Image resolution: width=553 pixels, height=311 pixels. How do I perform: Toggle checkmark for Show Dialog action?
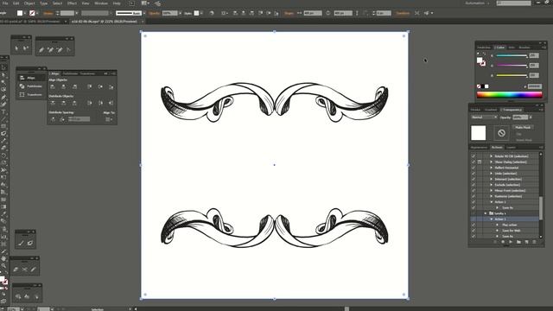(x=474, y=162)
